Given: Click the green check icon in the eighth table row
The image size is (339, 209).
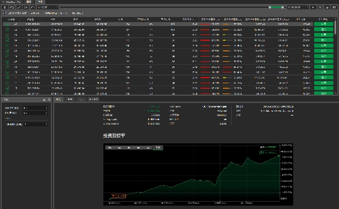Looking at the screenshot, I should (x=7, y=62).
